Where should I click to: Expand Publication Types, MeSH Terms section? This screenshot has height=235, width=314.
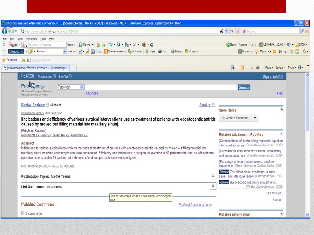(213, 175)
